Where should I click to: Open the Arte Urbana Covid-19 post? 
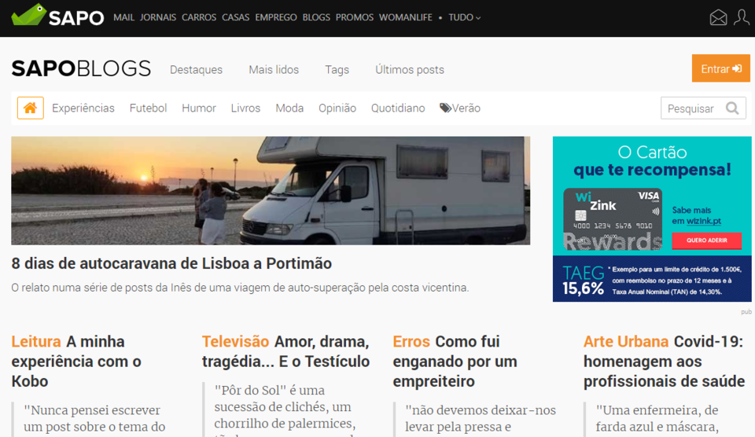click(x=664, y=362)
